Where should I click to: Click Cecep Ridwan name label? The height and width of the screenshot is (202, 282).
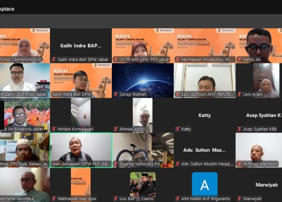[133, 94]
